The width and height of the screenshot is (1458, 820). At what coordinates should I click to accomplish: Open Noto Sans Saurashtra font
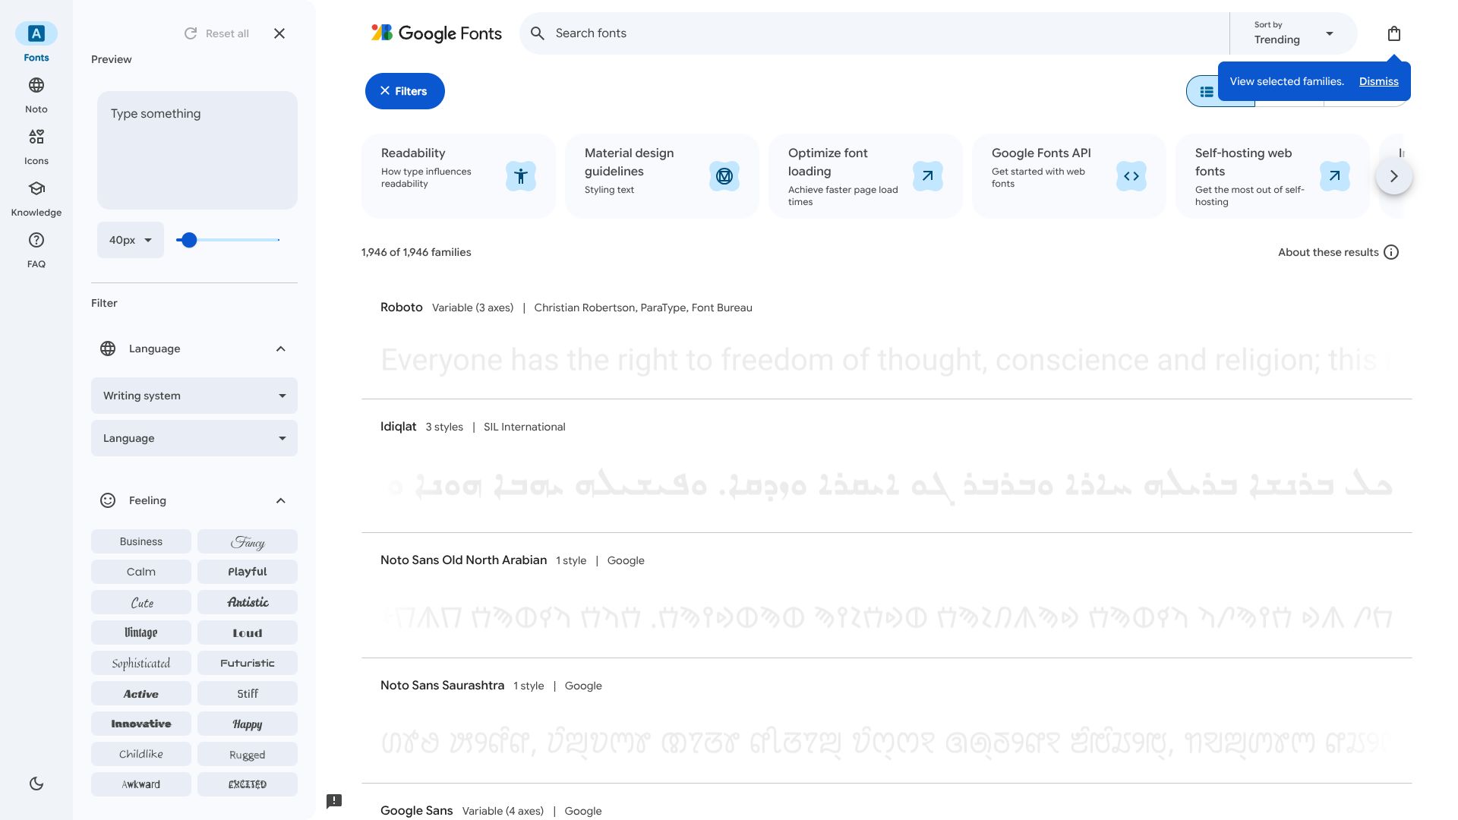point(442,685)
